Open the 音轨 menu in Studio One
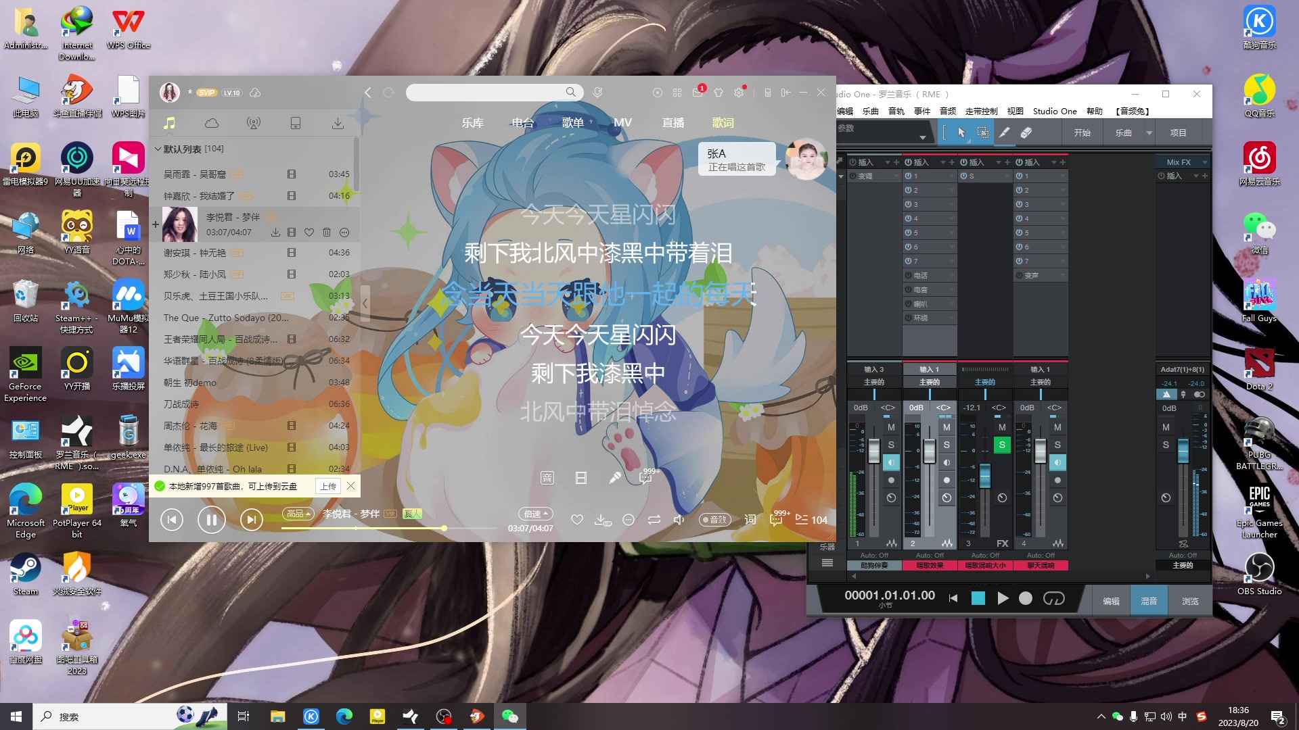The image size is (1299, 730). point(896,112)
